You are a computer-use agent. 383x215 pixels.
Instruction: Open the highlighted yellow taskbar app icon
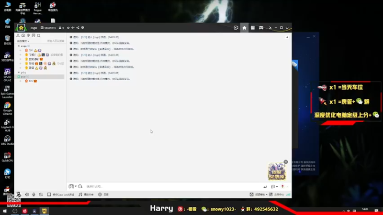point(44,211)
